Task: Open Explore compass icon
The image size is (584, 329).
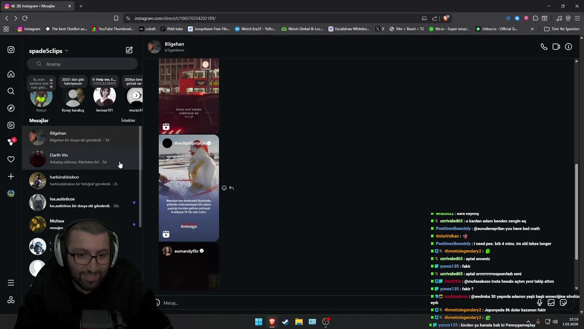Action: coord(11,108)
